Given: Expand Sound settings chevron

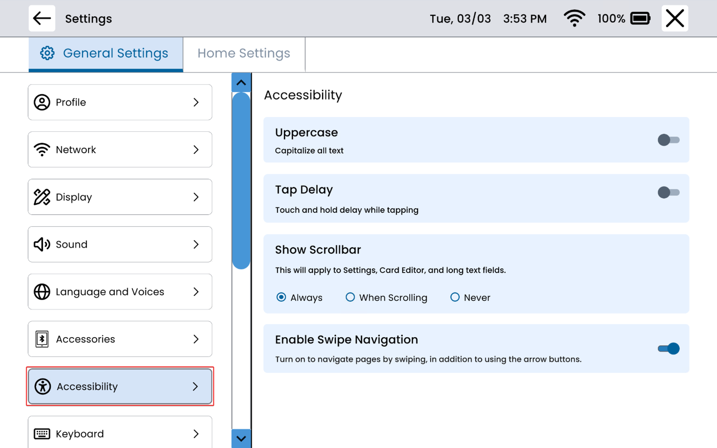Looking at the screenshot, I should tap(196, 245).
